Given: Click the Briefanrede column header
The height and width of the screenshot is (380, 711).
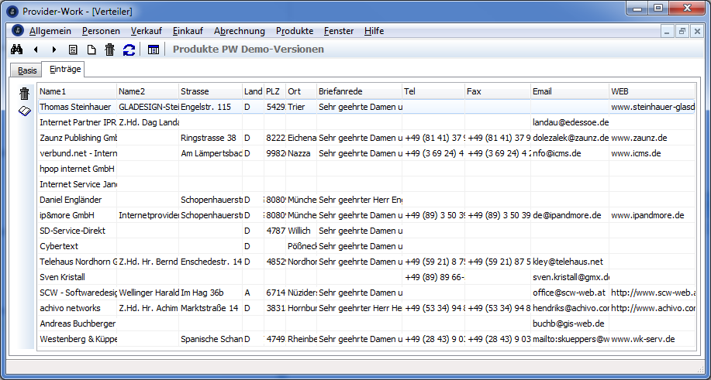Looking at the screenshot, I should pyautogui.click(x=359, y=91).
